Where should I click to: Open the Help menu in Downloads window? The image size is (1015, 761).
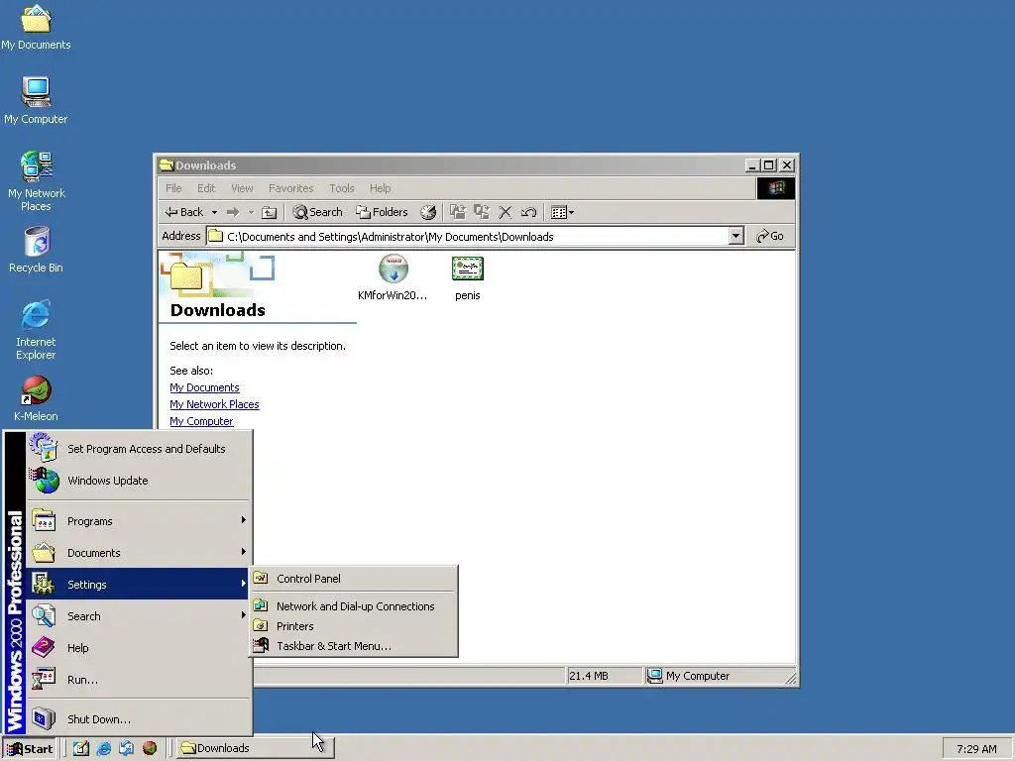pos(380,188)
